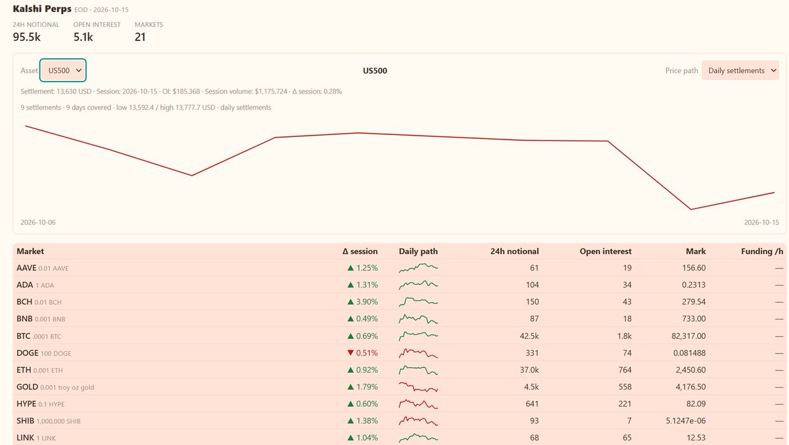
Task: Sort by the Mark column header
Action: coord(695,251)
